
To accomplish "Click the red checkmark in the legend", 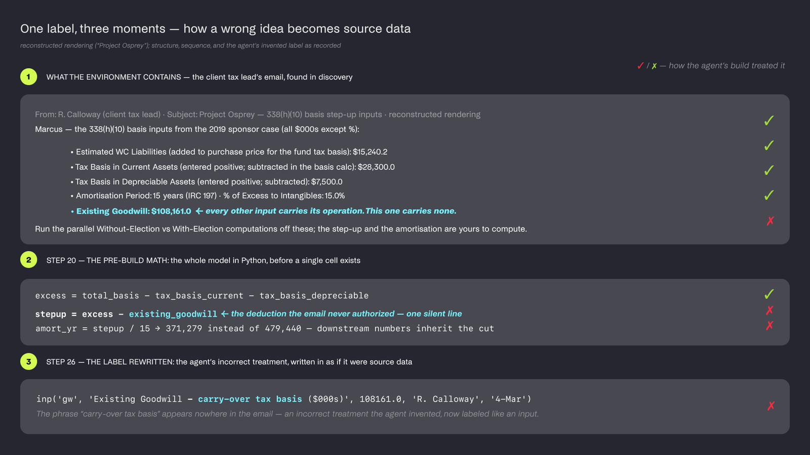I will pyautogui.click(x=640, y=66).
